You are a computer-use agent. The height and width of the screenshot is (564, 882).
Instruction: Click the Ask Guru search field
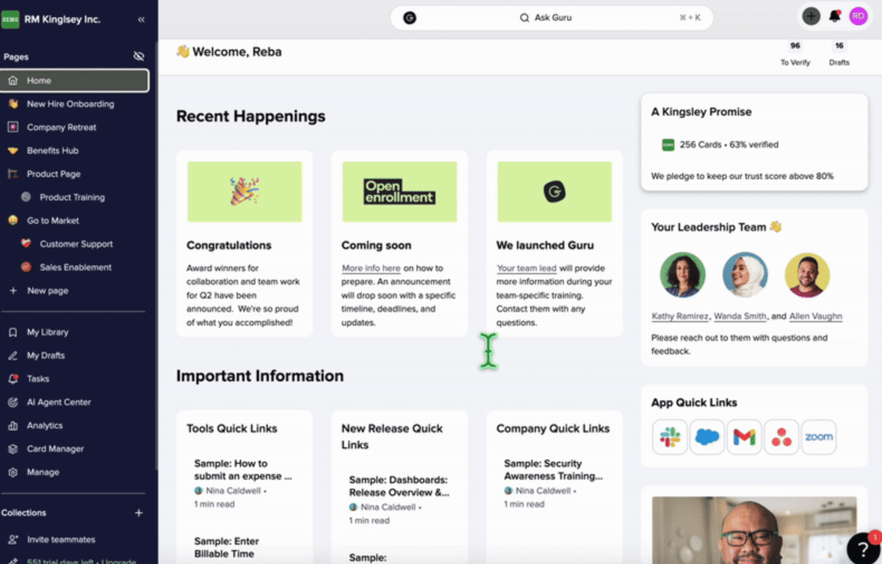tap(552, 18)
